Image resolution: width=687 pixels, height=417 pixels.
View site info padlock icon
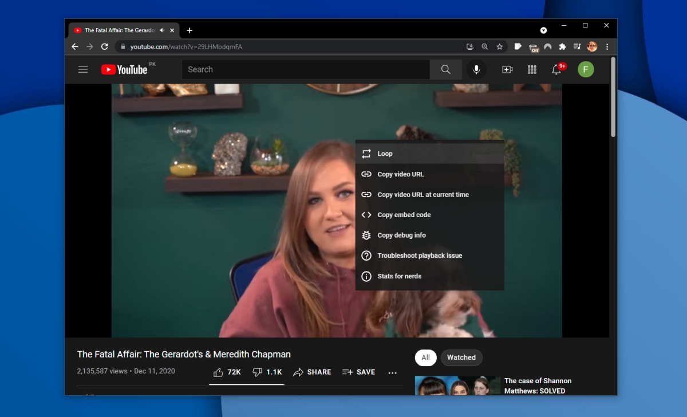(x=123, y=46)
